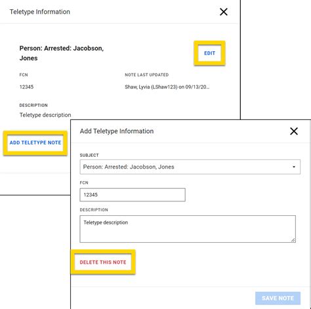Image resolution: width=311 pixels, height=309 pixels.
Task: Click the arrow in the Subject combo box
Action: tap(294, 167)
